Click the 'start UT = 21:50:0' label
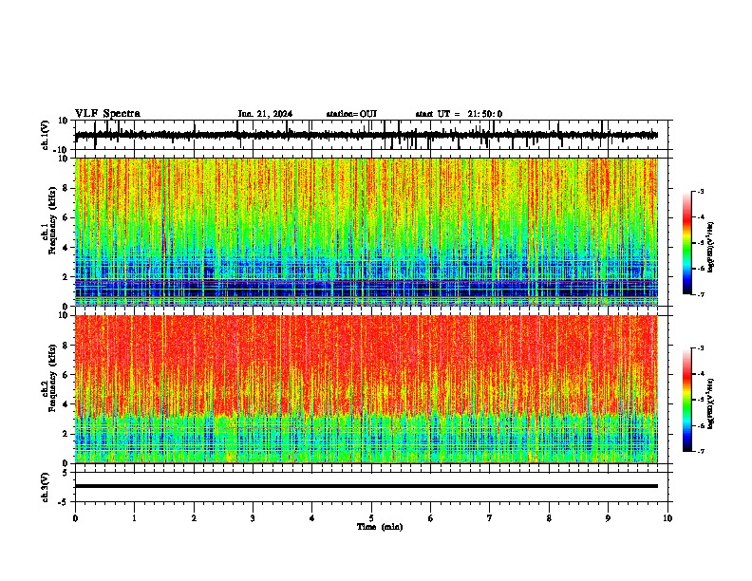The width and height of the screenshot is (752, 581). click(x=459, y=114)
